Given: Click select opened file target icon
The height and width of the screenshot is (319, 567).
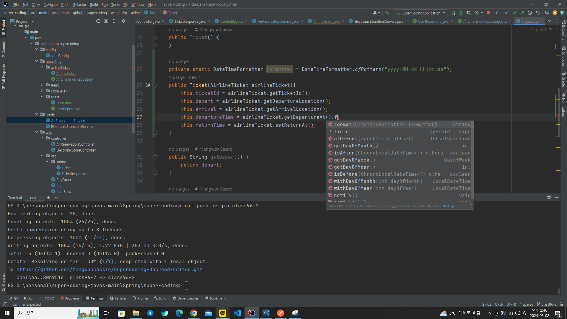Looking at the screenshot, I should click(98, 21).
